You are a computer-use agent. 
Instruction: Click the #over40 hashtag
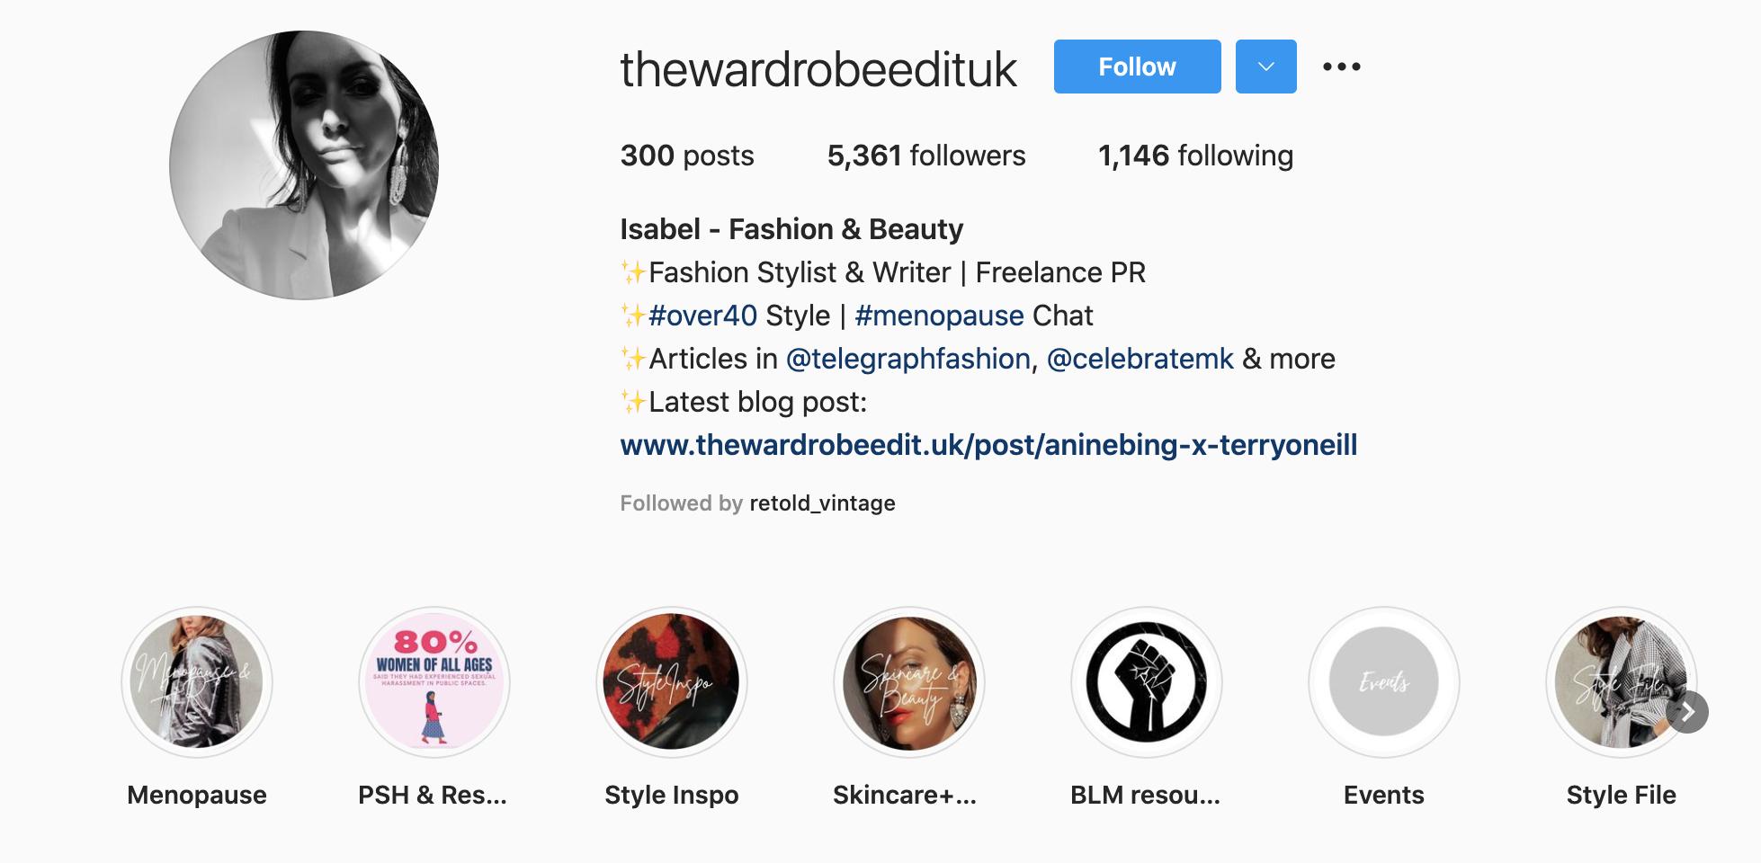[x=702, y=316]
